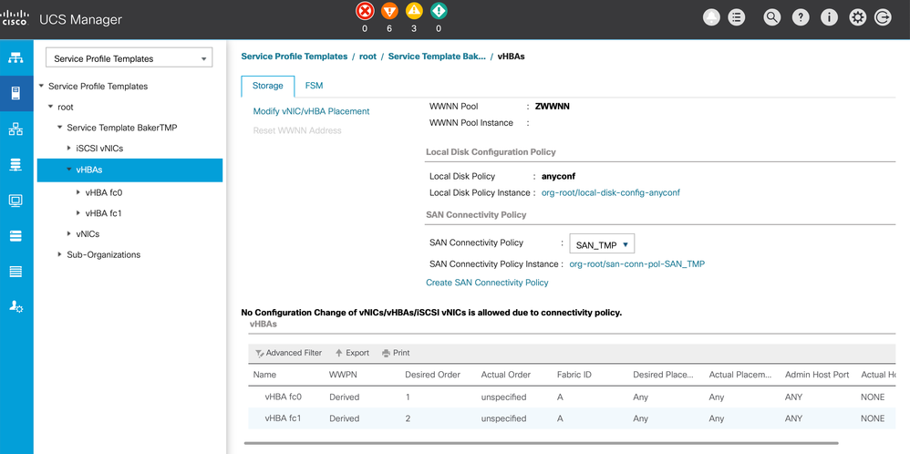
Task: Open the Chassis sidebar icon
Action: click(x=16, y=271)
